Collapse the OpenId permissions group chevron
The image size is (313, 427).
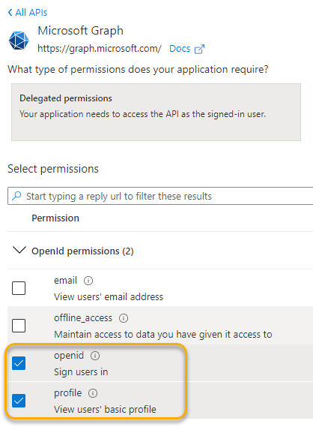tap(19, 250)
